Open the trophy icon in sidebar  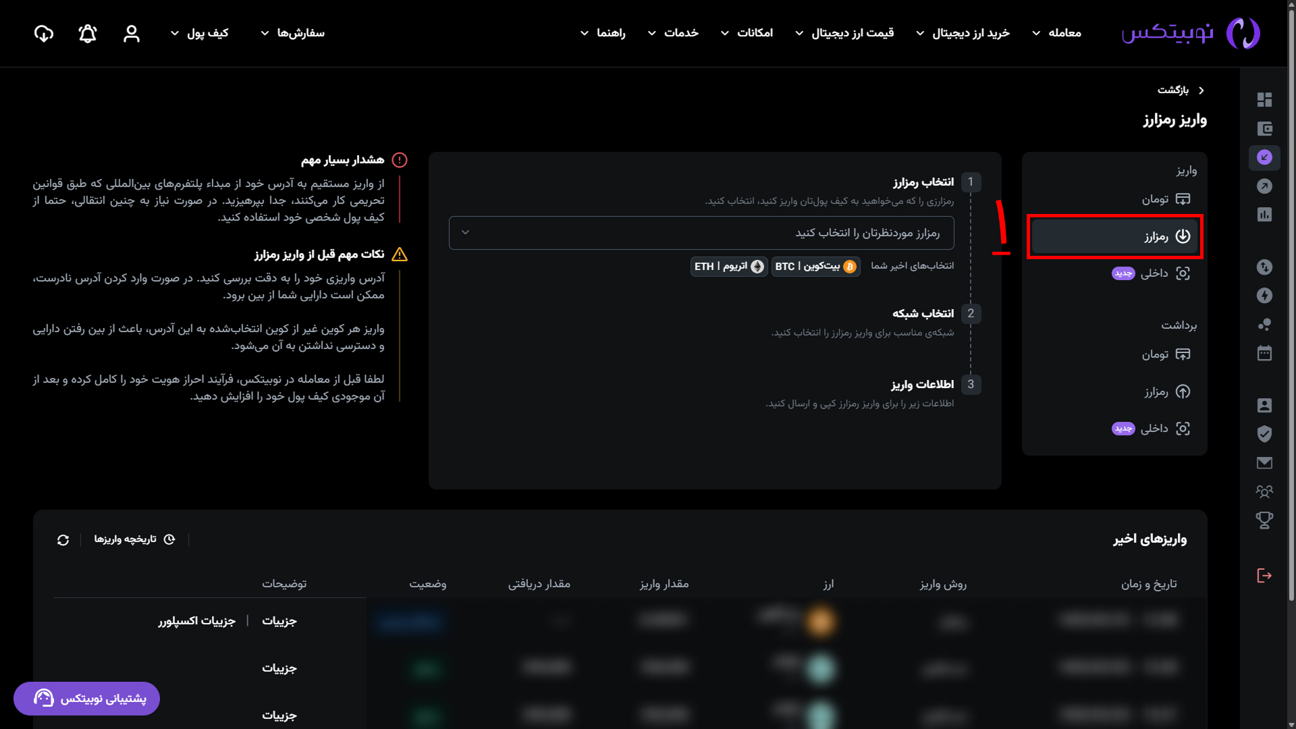(1264, 520)
